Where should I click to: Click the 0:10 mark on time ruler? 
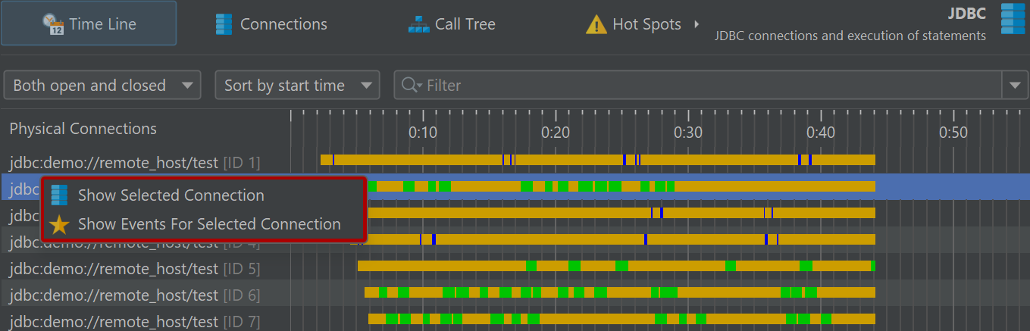coord(423,133)
